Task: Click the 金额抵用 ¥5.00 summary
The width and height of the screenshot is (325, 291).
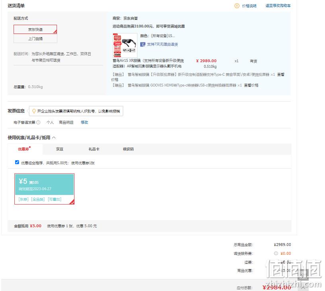Action: coord(27,226)
